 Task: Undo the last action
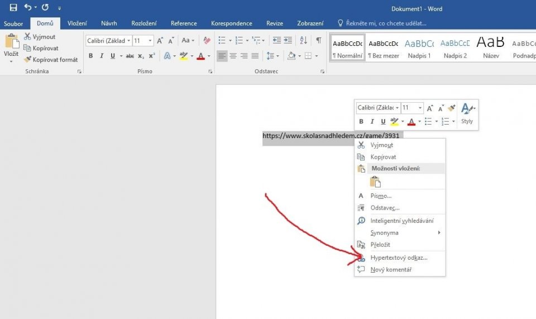click(28, 7)
